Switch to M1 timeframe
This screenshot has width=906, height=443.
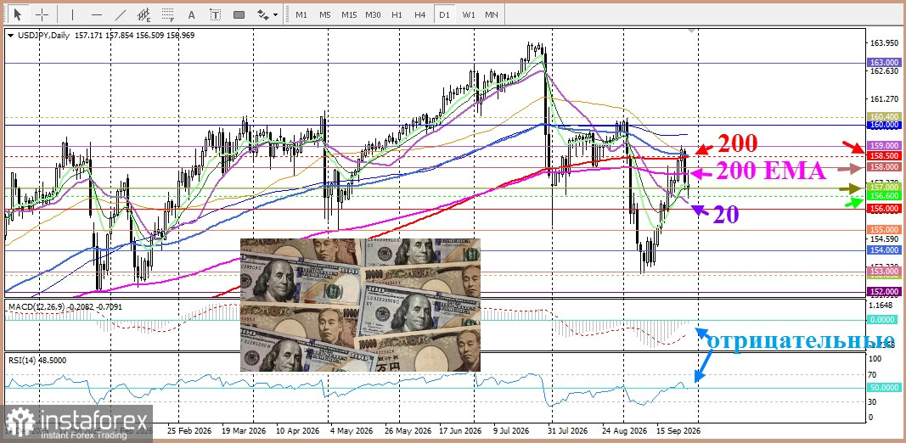point(301,14)
